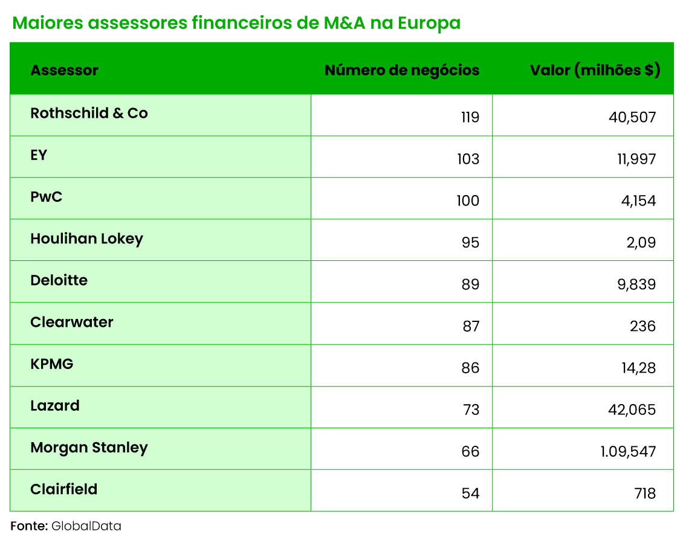Click the Valor (milhões $) column header
Viewport: 686px width, 540px height.
[595, 70]
